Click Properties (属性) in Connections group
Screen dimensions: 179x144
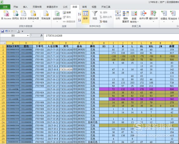tap(67, 17)
